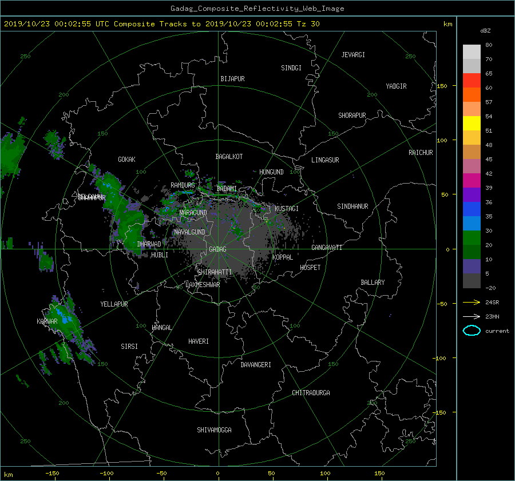Viewport: 515px width, 481px height.
Task: Click the YADGIR city label
Action: (x=396, y=86)
